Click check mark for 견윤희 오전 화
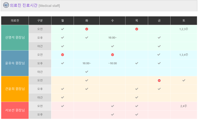This screenshot has width=198, height=120. [x=86, y=80]
